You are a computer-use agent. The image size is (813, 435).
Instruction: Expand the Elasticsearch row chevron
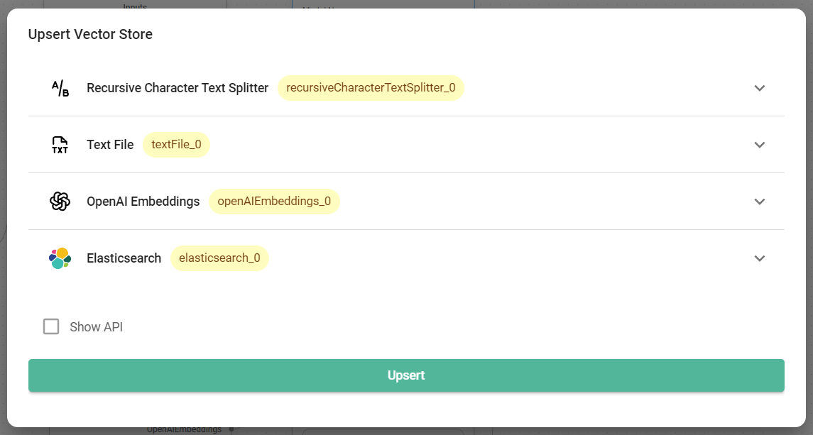click(759, 258)
